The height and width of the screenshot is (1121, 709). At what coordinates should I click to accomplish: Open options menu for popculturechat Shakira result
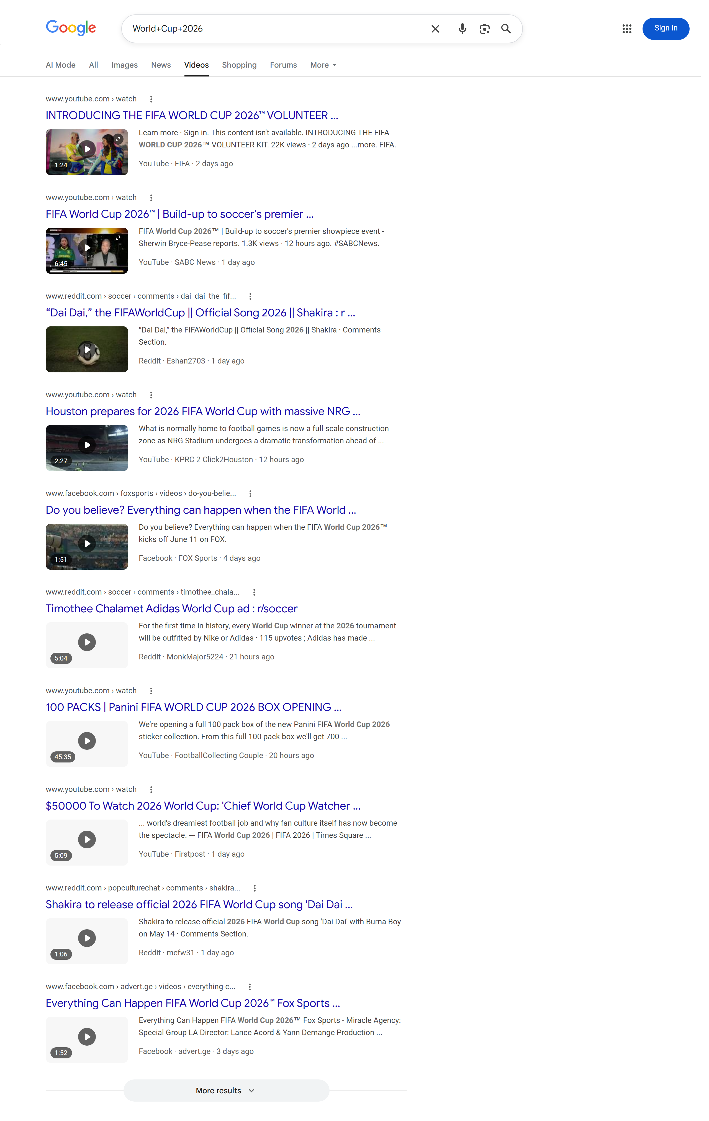tap(255, 889)
